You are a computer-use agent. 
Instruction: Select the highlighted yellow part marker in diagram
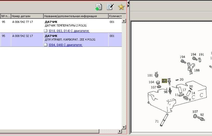pos(164,81)
